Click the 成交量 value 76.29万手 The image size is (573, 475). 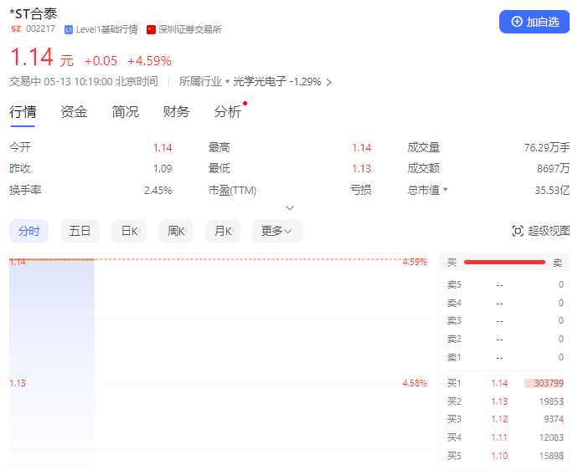[547, 147]
